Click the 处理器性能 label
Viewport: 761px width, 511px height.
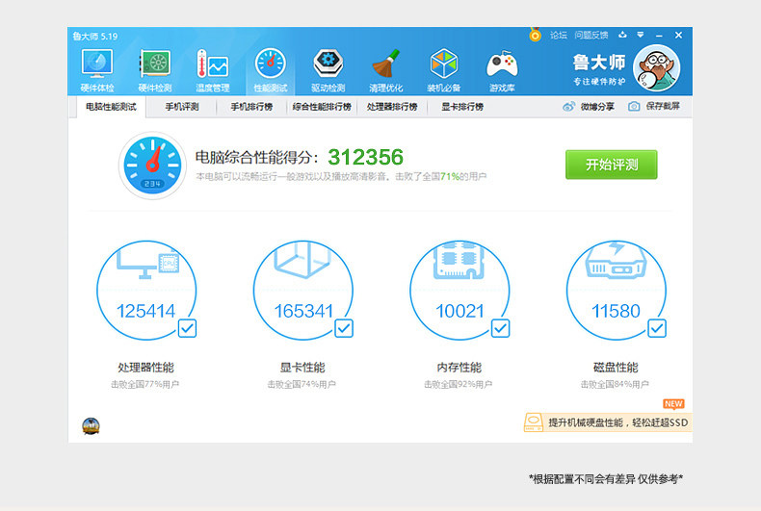coord(145,368)
